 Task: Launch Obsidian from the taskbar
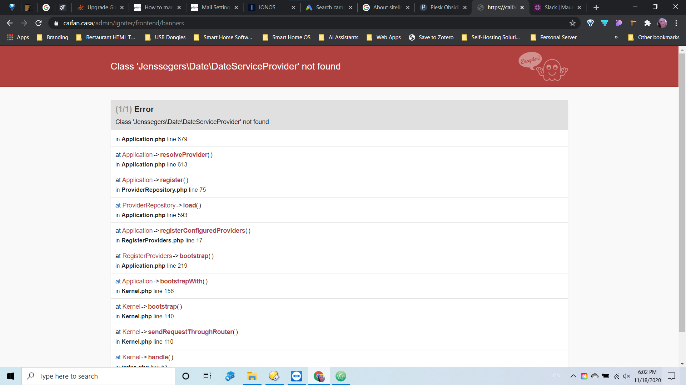[341, 376]
